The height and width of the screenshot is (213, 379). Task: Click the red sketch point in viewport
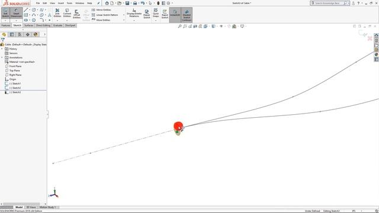178,126
